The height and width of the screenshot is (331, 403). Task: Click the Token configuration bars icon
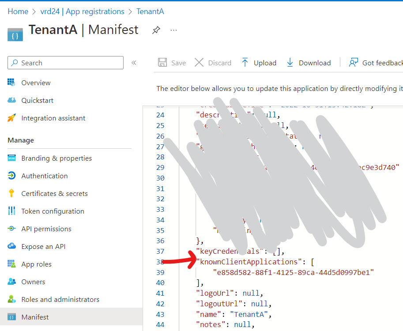pos(11,211)
